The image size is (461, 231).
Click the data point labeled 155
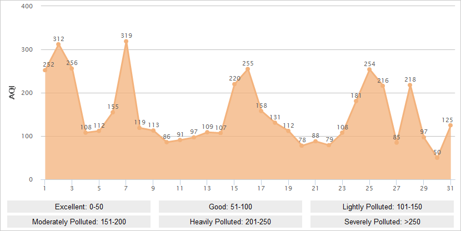[x=113, y=112]
